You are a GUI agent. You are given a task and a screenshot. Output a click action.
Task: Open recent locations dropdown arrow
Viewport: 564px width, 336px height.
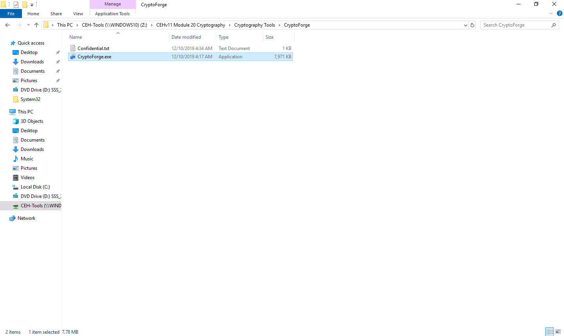point(28,25)
